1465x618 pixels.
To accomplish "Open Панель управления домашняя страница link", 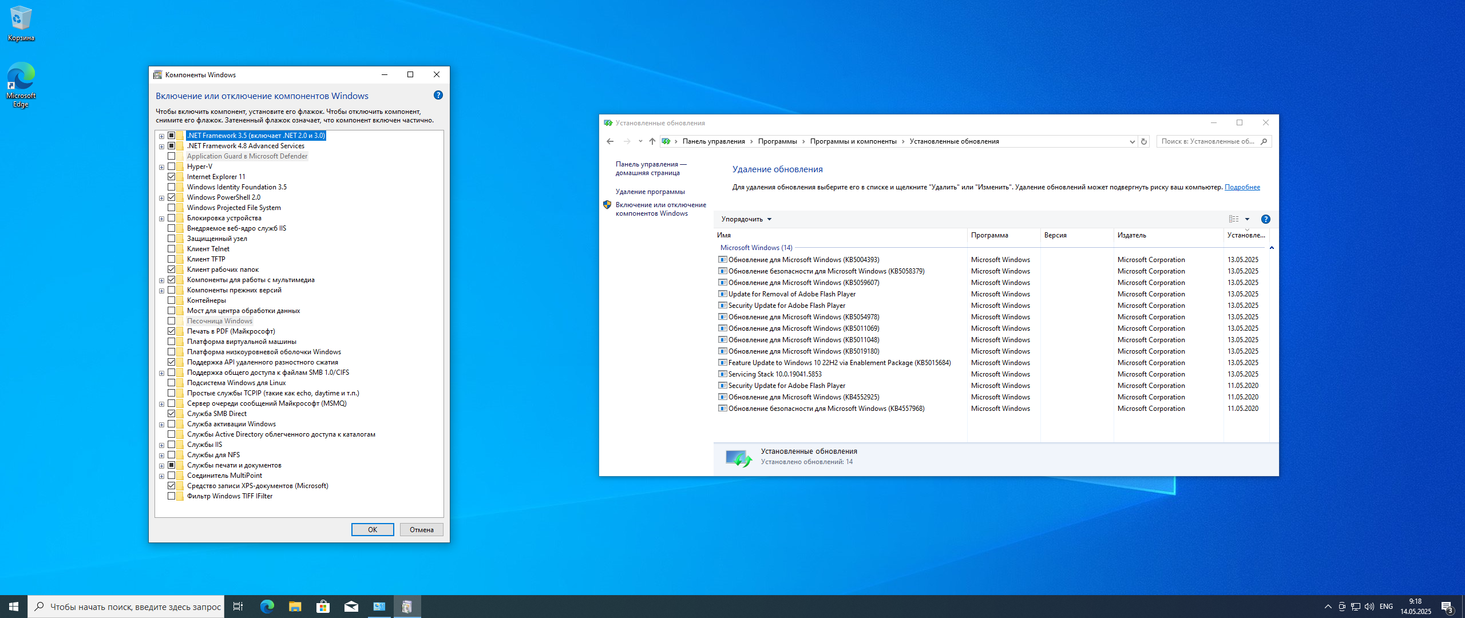I will pyautogui.click(x=651, y=168).
